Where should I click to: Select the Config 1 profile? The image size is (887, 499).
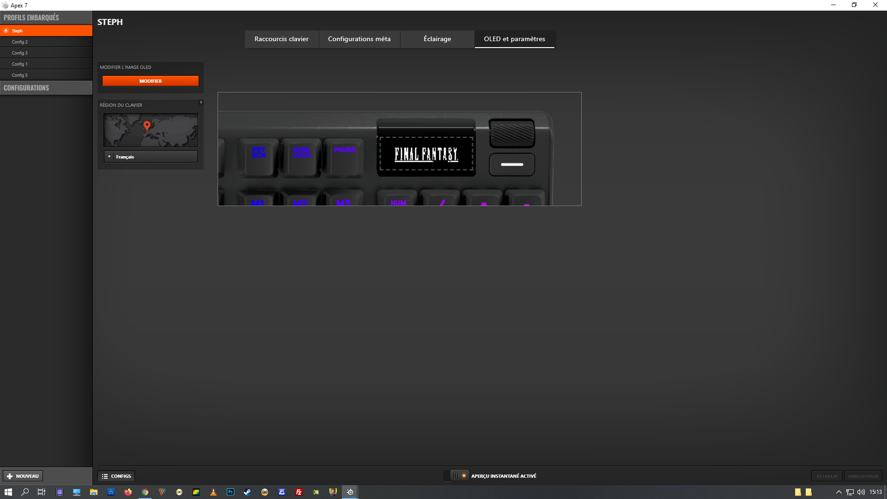(46, 64)
